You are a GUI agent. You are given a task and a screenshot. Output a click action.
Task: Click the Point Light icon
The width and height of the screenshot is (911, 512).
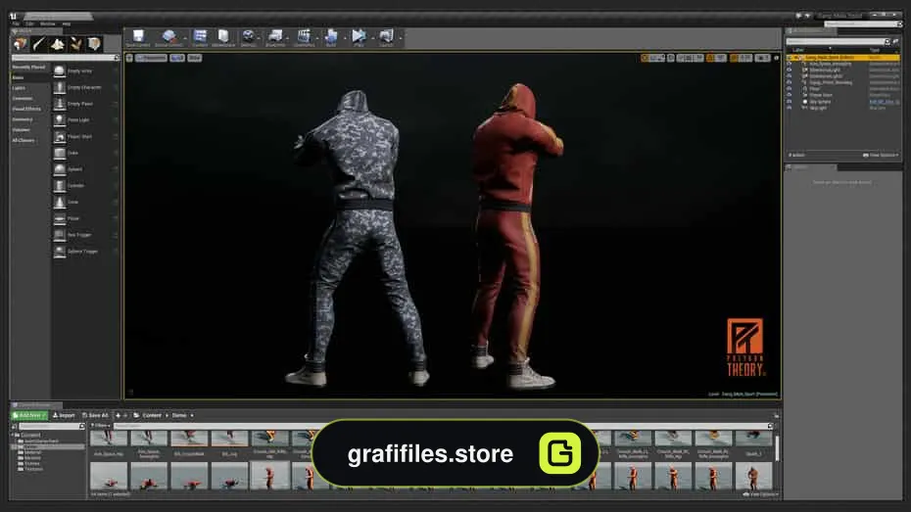tap(59, 120)
